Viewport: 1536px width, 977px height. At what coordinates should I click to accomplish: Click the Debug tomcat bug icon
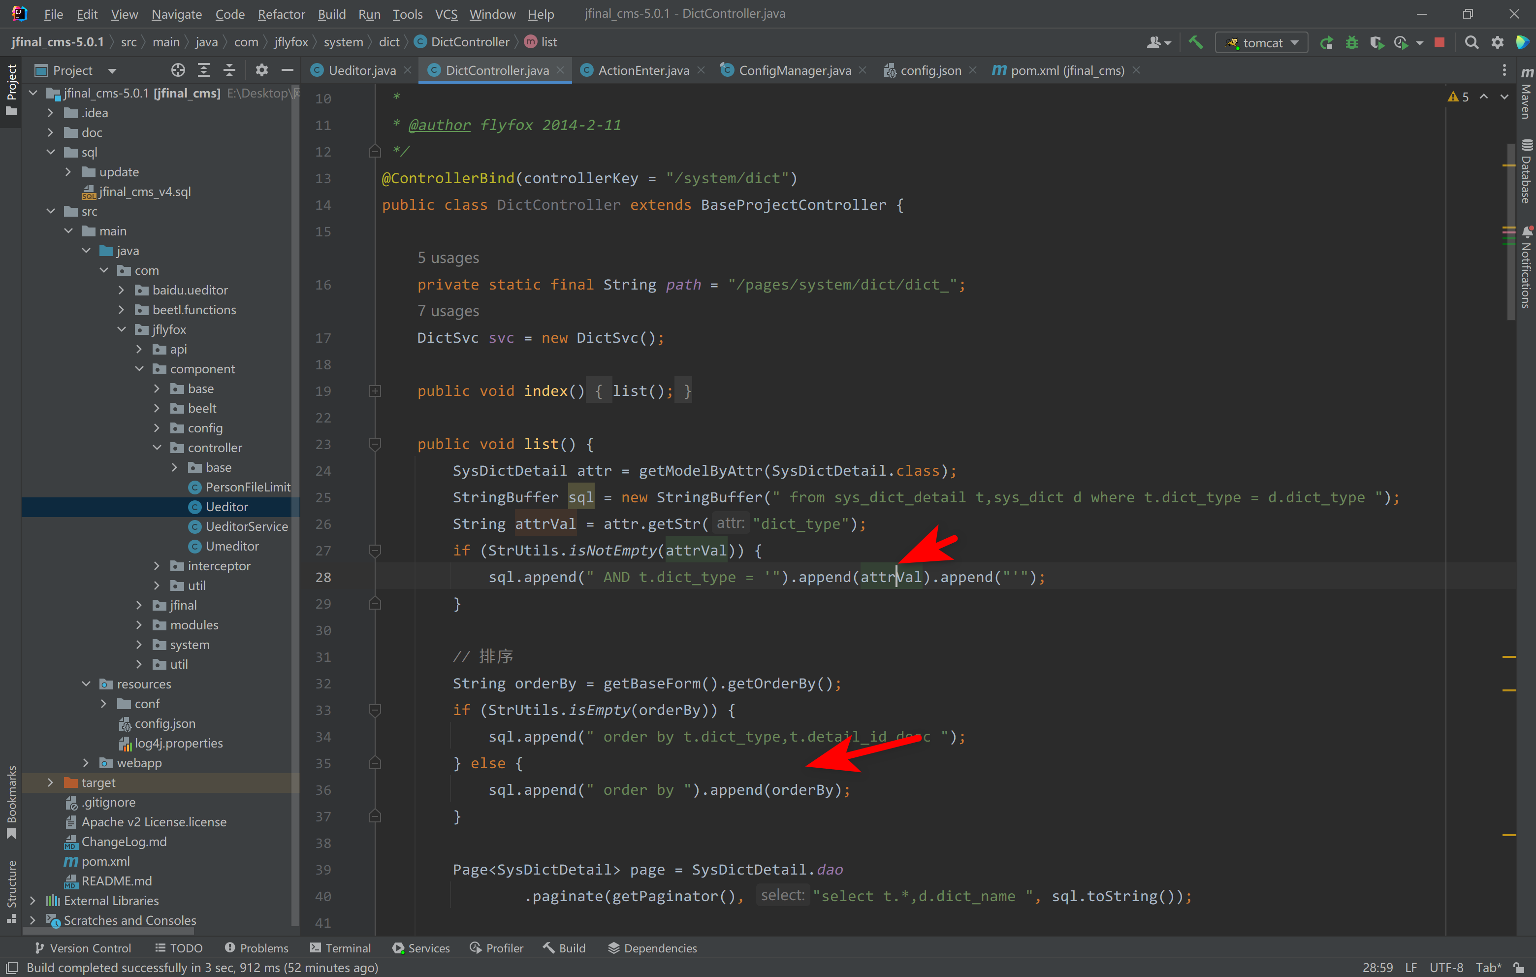1351,42
